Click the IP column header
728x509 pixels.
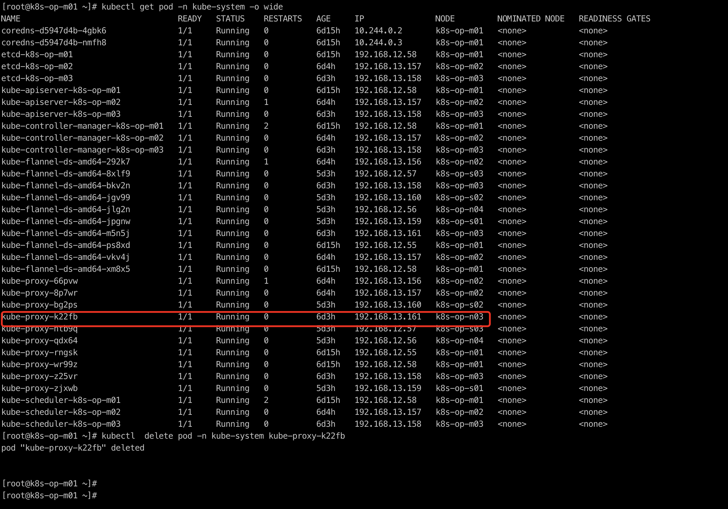(x=359, y=19)
